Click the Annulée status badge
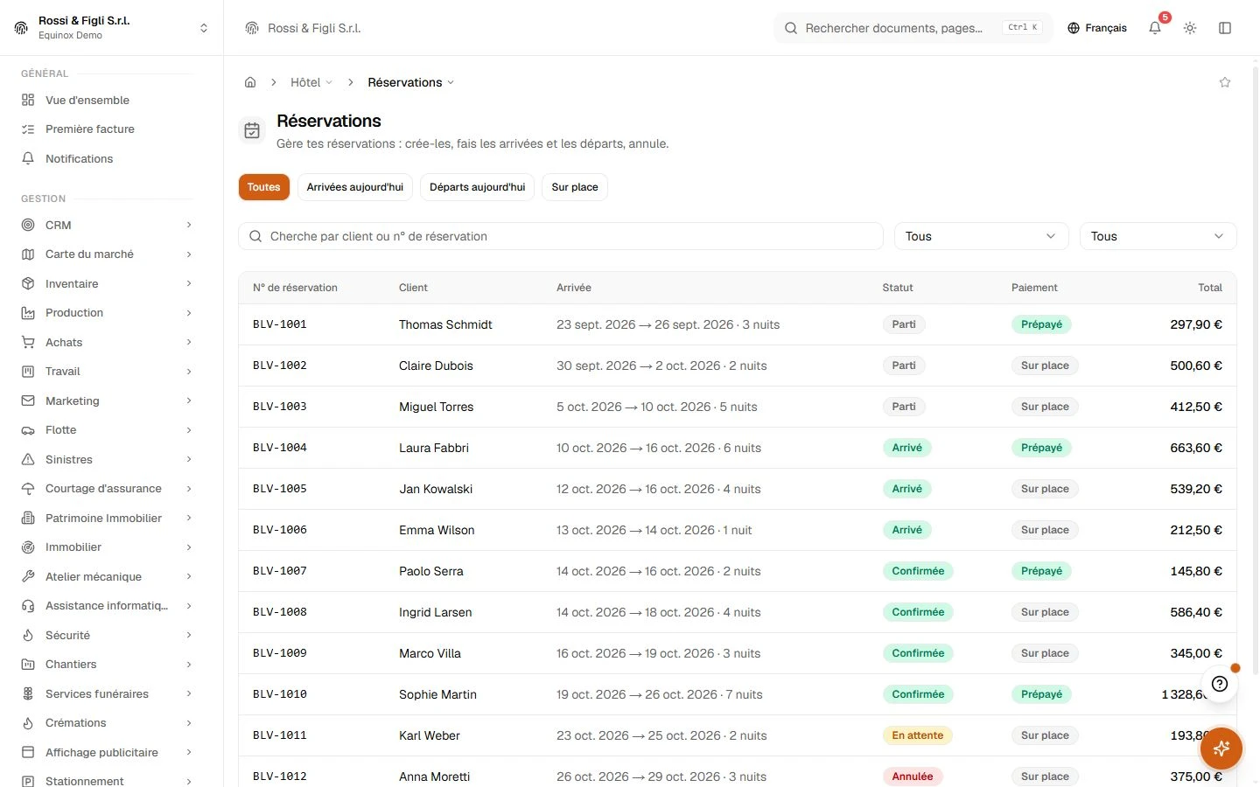 pyautogui.click(x=913, y=777)
